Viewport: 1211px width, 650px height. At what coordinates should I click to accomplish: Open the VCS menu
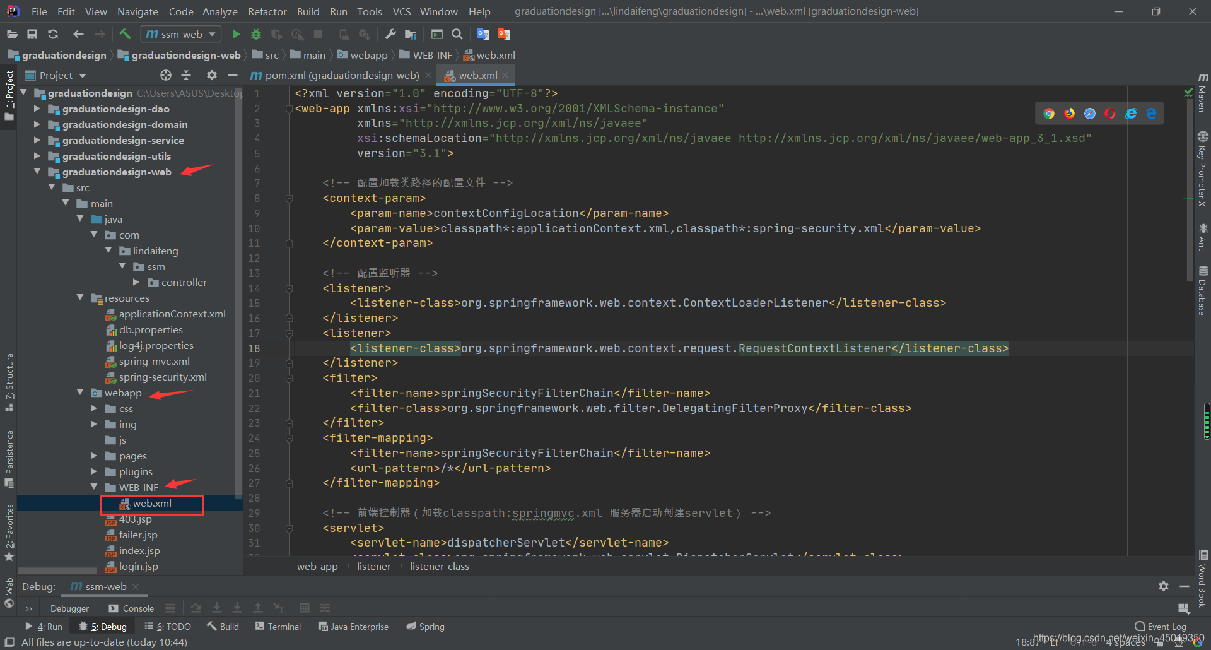pos(402,11)
